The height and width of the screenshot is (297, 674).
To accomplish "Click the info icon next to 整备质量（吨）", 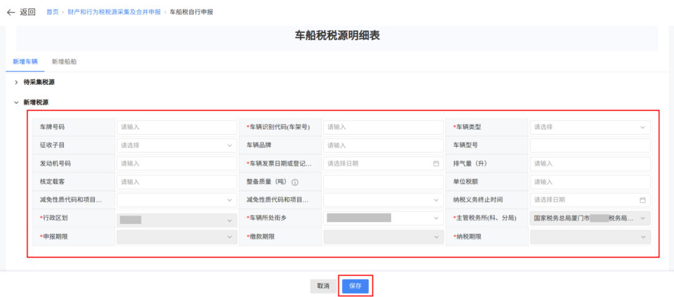I will pos(295,182).
